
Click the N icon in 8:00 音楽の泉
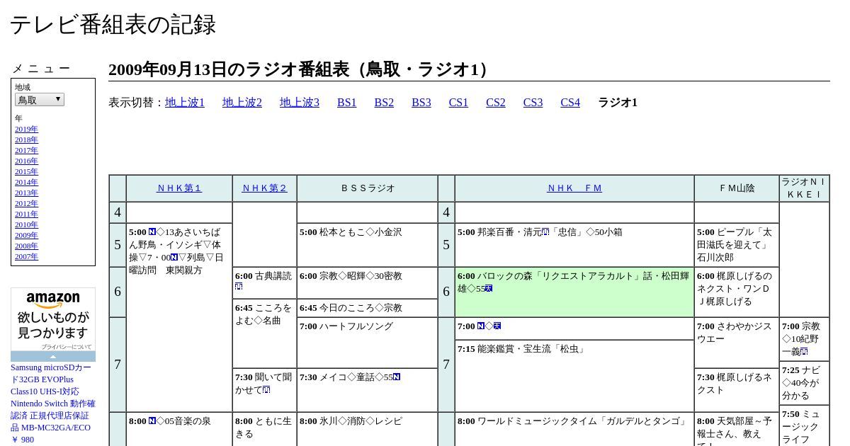(x=152, y=421)
